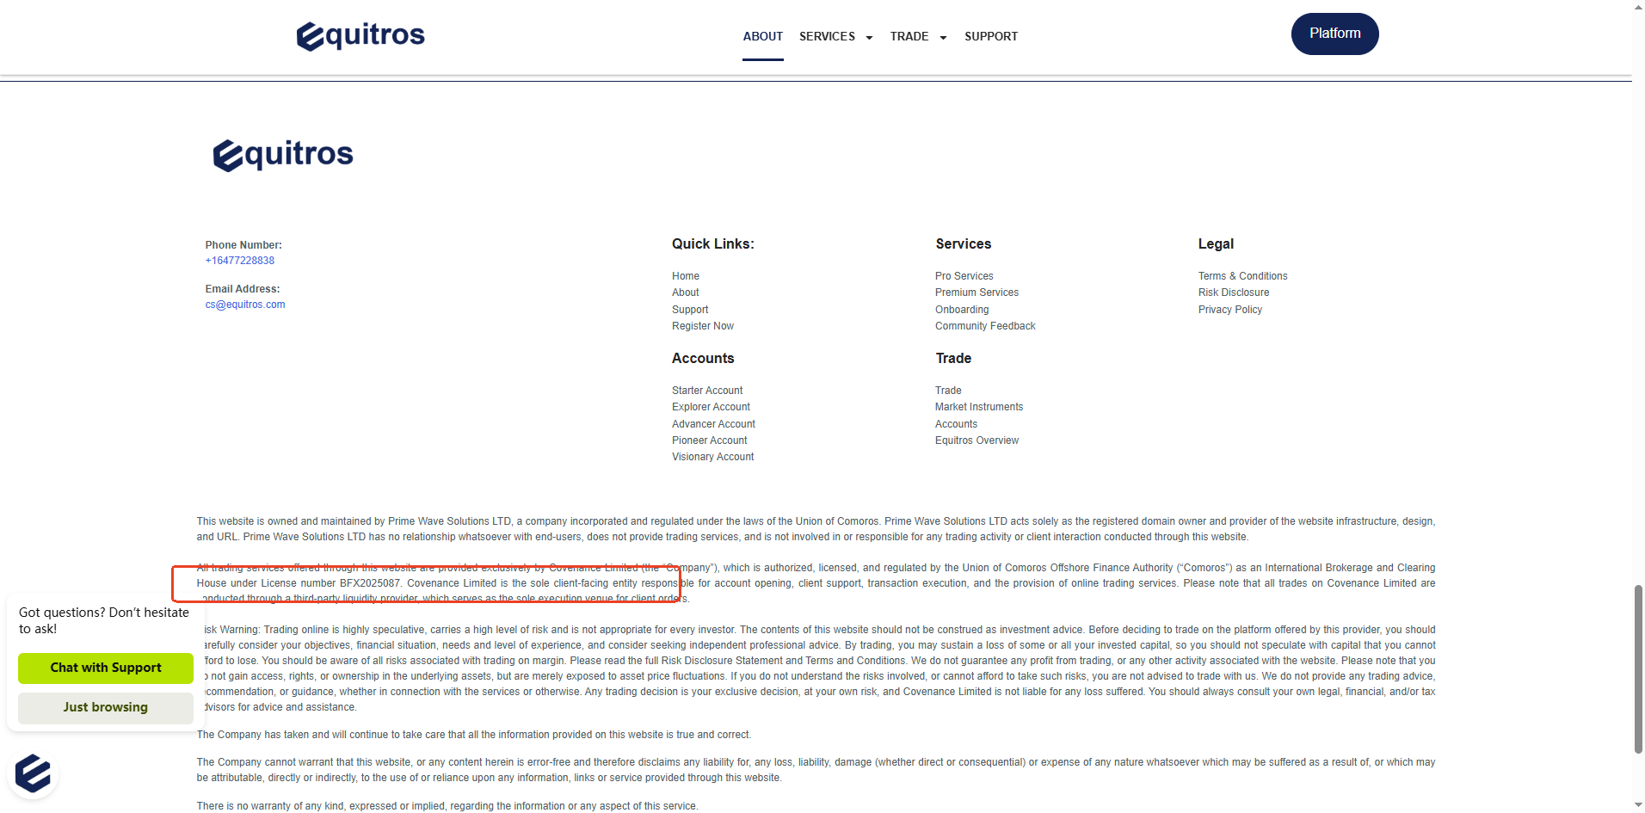Open Market Instruments link

pos(979,407)
